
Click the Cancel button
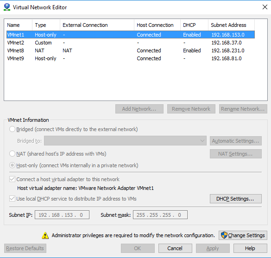pyautogui.click(x=175, y=248)
